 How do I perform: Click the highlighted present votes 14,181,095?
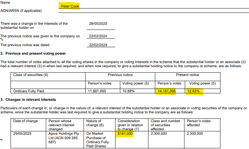(x=166, y=91)
